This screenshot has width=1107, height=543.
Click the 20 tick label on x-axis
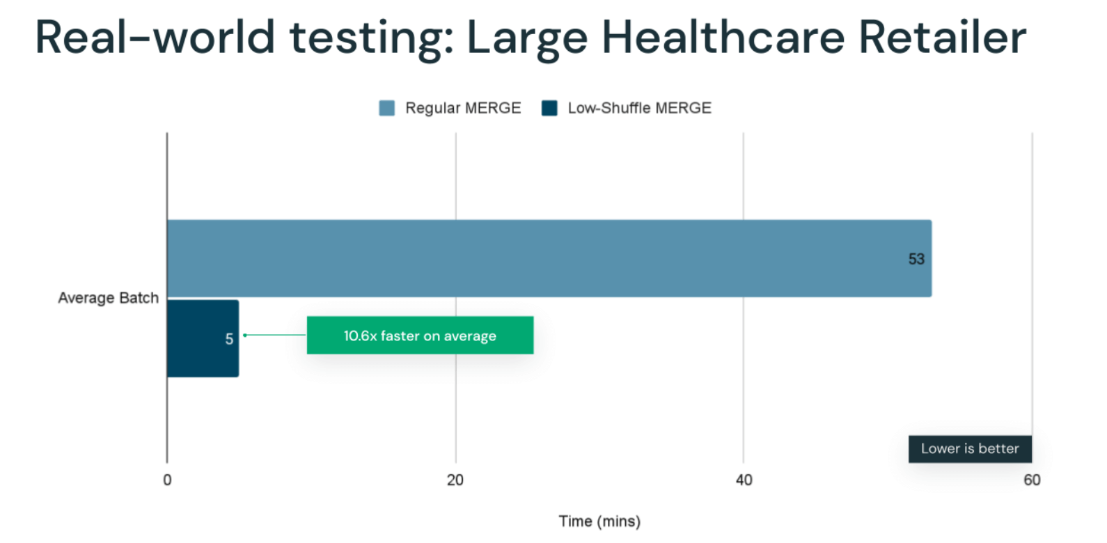(455, 480)
